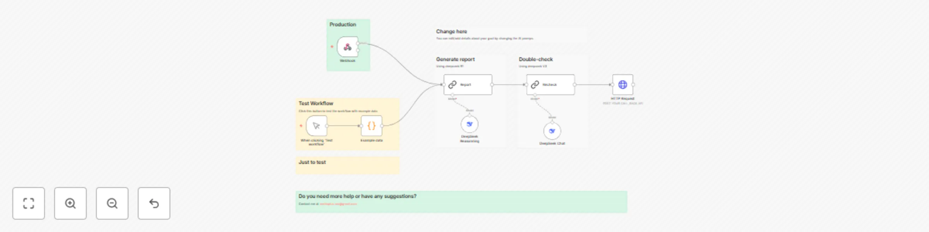Click the fit-to-view (zoom to fit) button

[x=29, y=203]
